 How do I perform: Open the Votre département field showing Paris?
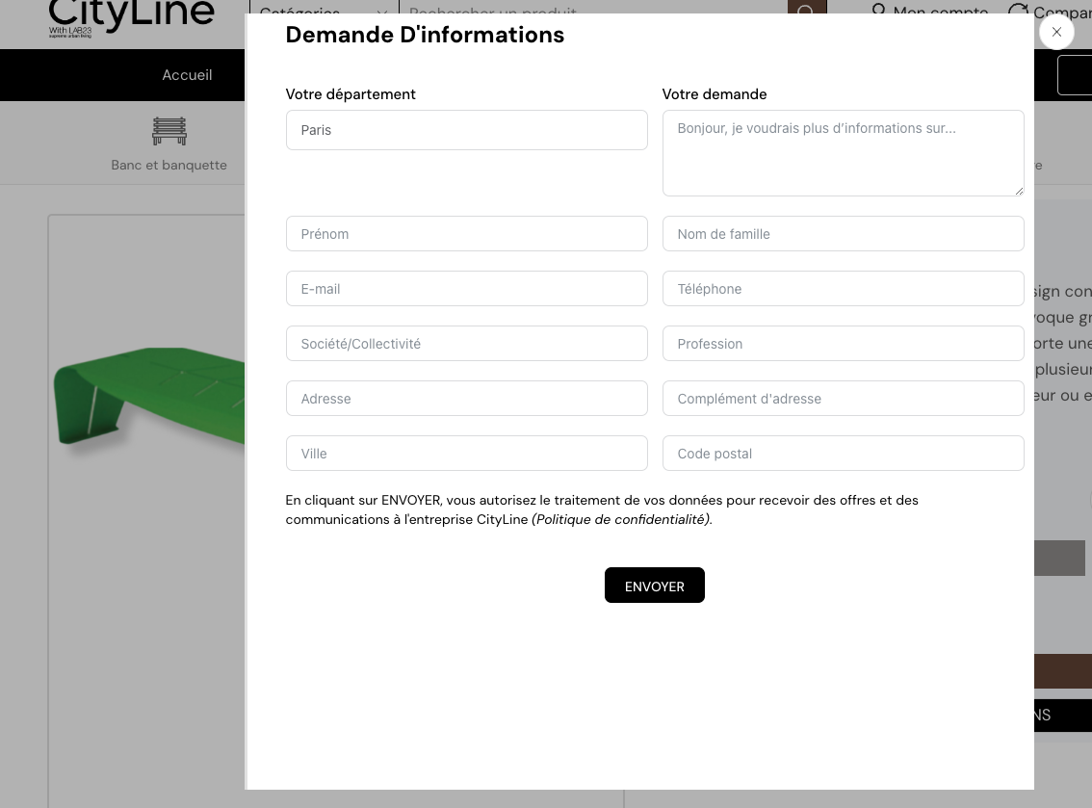pos(466,130)
